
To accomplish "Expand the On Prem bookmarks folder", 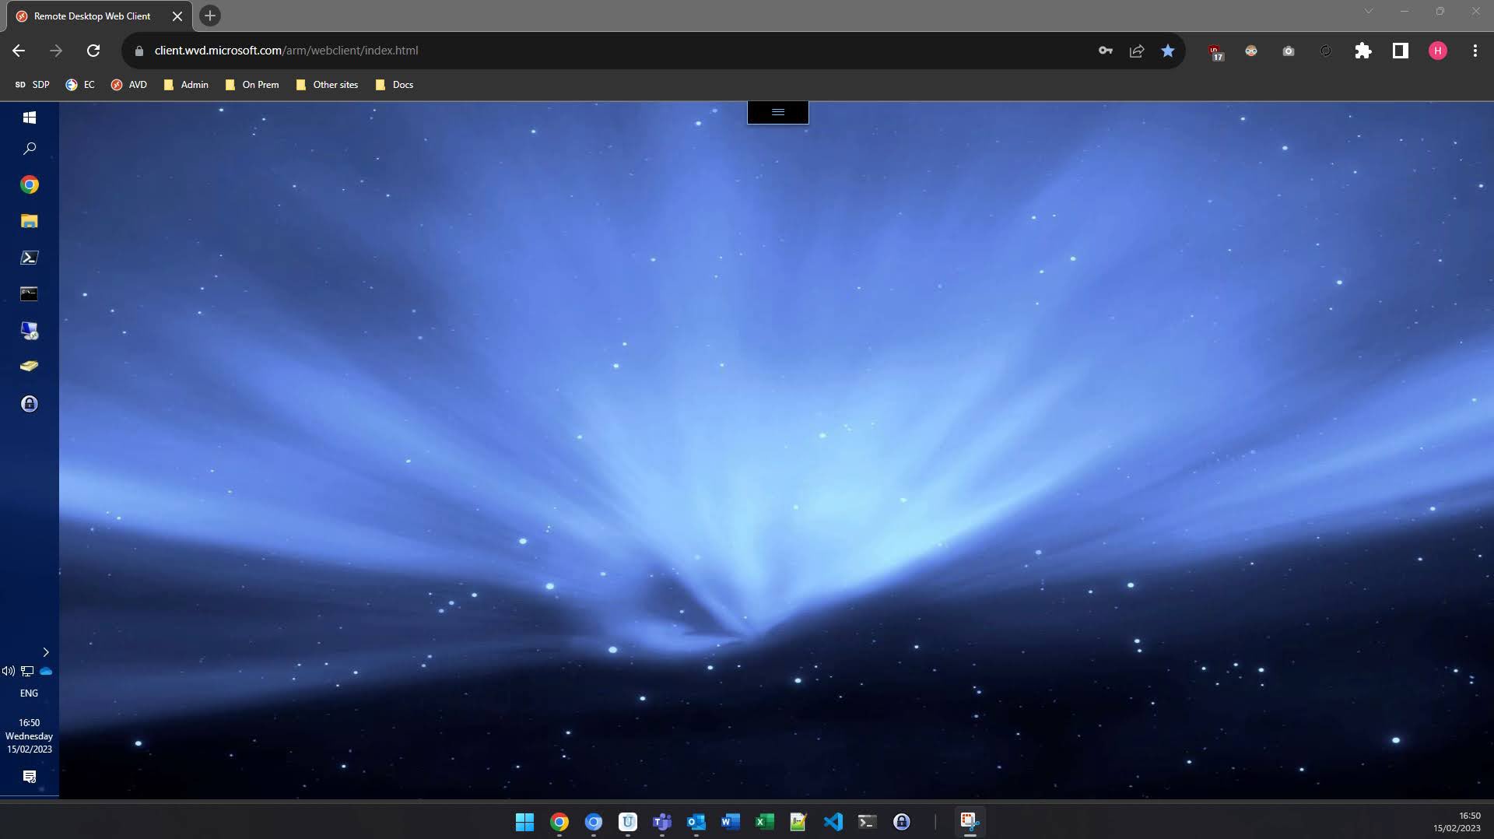I will (252, 85).
